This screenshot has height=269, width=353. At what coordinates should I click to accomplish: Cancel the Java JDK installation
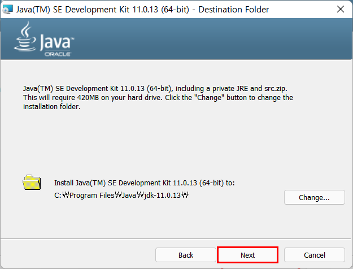pyautogui.click(x=315, y=255)
